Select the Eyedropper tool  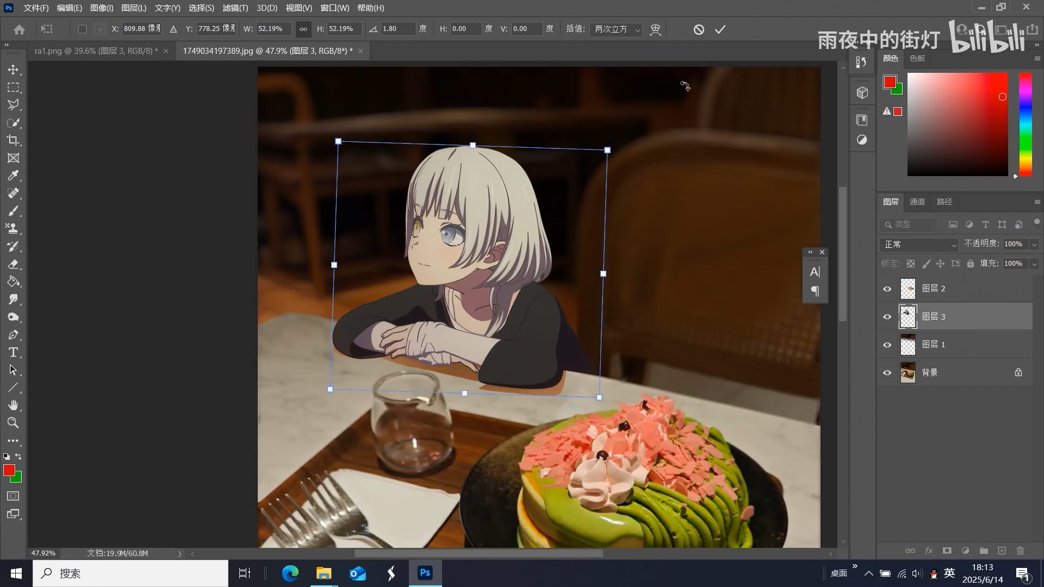click(13, 176)
